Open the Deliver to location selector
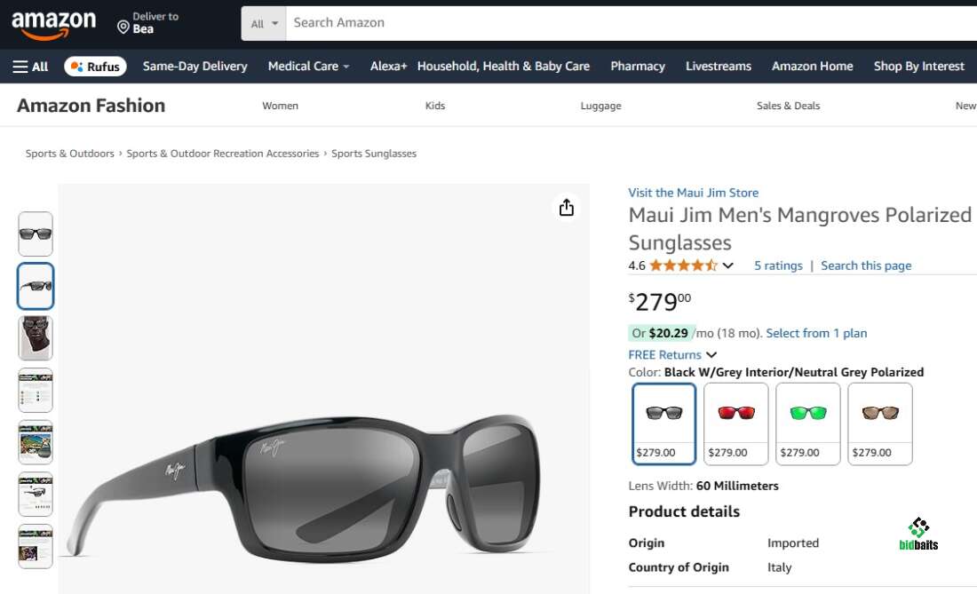The image size is (977, 594). click(148, 23)
